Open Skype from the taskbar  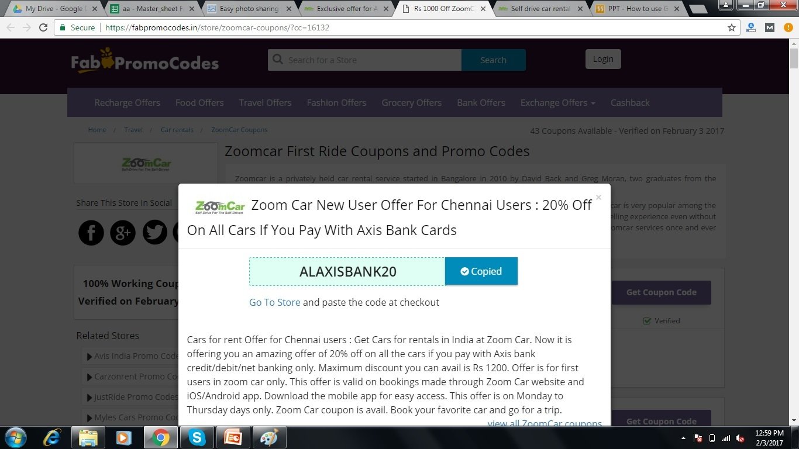tap(197, 437)
